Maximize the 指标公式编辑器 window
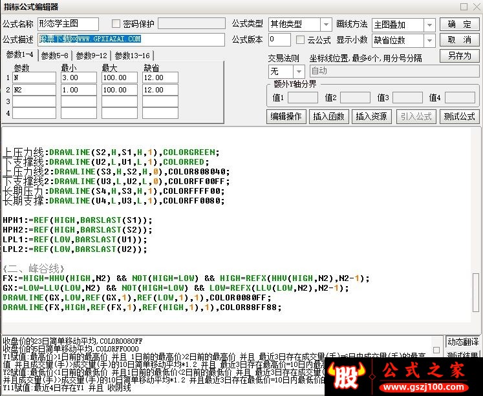The image size is (483, 396). click(464, 6)
